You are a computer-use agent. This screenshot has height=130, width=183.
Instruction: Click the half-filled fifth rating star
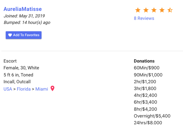[x=170, y=10]
